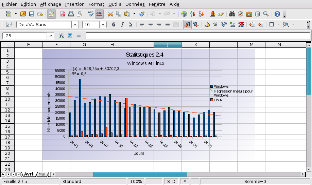Switch to the Avril sheet tab
Screen dimensions: 312x185
29,174
